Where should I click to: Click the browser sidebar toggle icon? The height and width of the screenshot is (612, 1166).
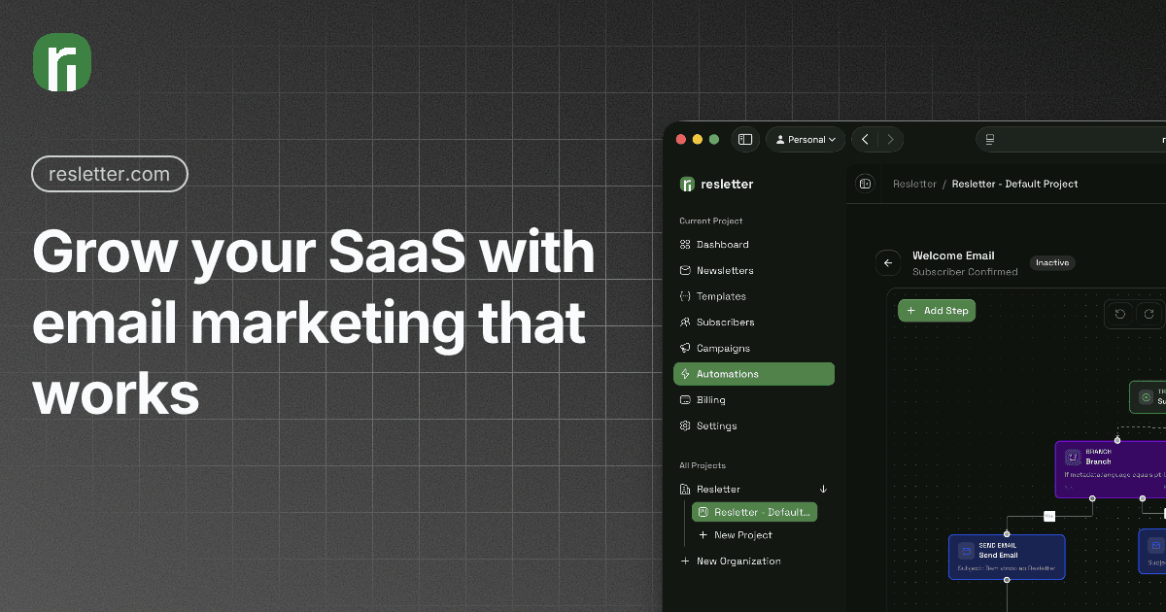[745, 140]
